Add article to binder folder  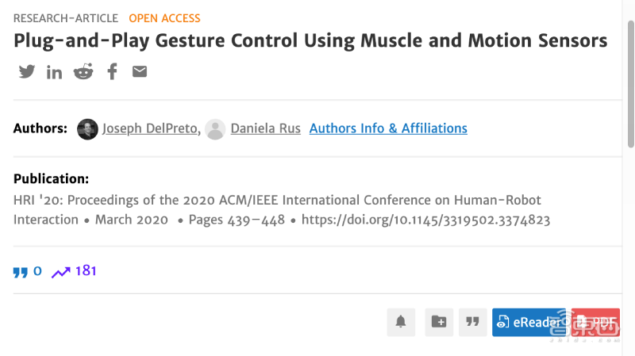click(x=439, y=322)
